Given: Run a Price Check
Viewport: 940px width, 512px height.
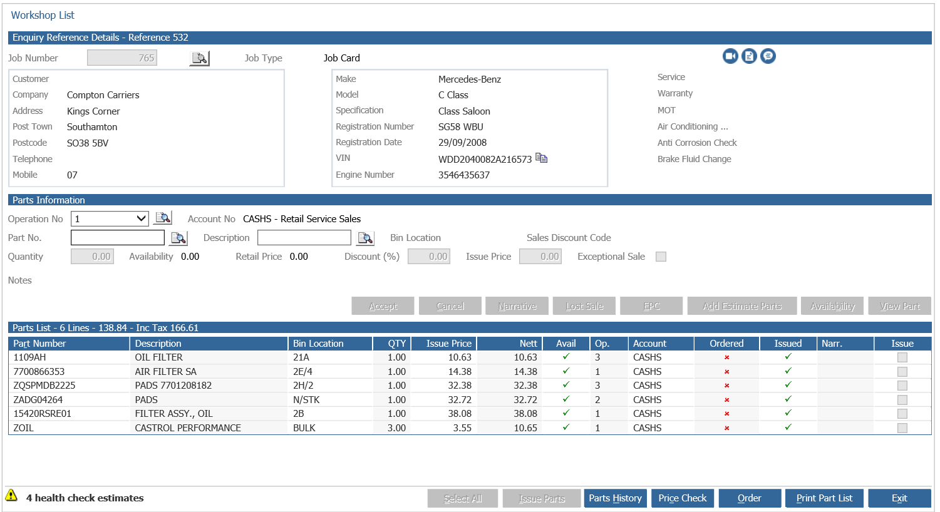Looking at the screenshot, I should (x=682, y=498).
